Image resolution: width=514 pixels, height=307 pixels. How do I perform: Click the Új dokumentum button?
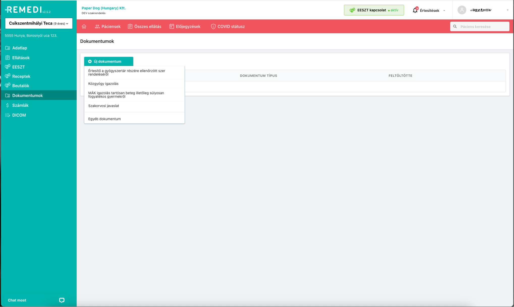109,62
